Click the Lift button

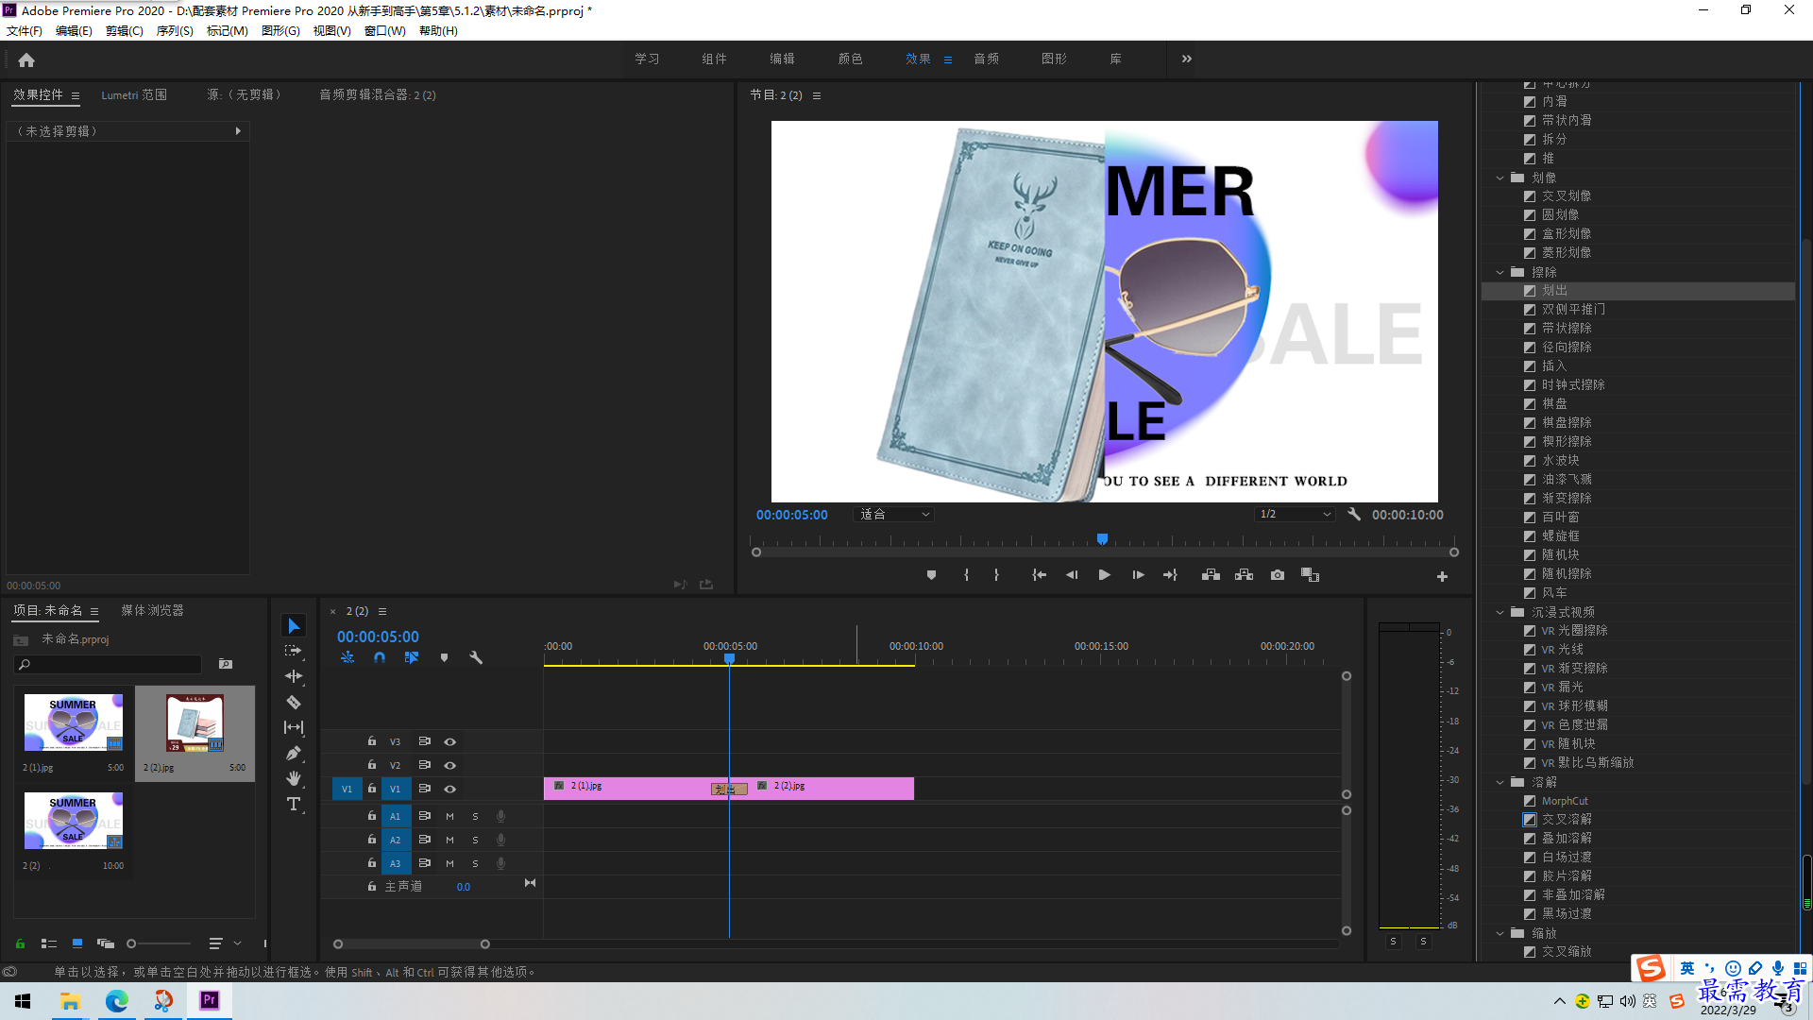click(1211, 575)
